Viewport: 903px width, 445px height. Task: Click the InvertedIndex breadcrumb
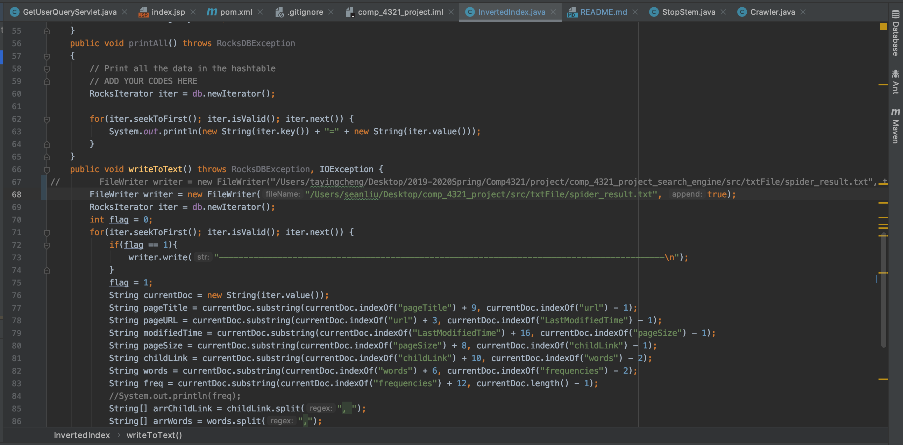pyautogui.click(x=82, y=435)
